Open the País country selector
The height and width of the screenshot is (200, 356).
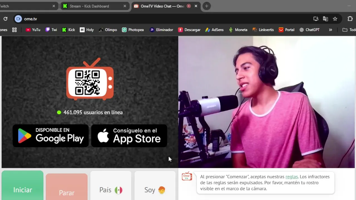[111, 185]
